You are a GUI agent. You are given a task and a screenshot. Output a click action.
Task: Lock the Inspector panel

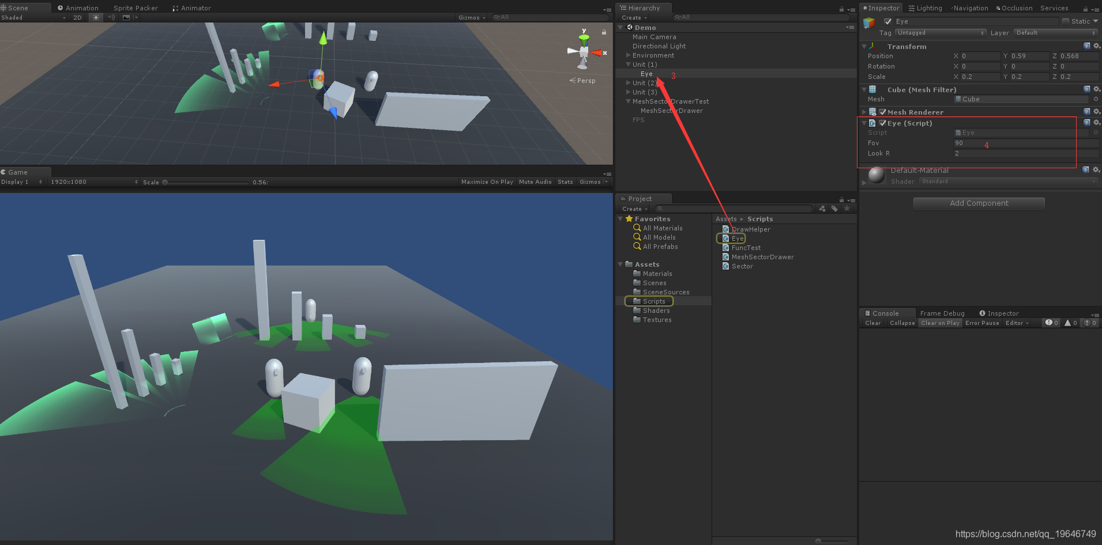click(1085, 9)
